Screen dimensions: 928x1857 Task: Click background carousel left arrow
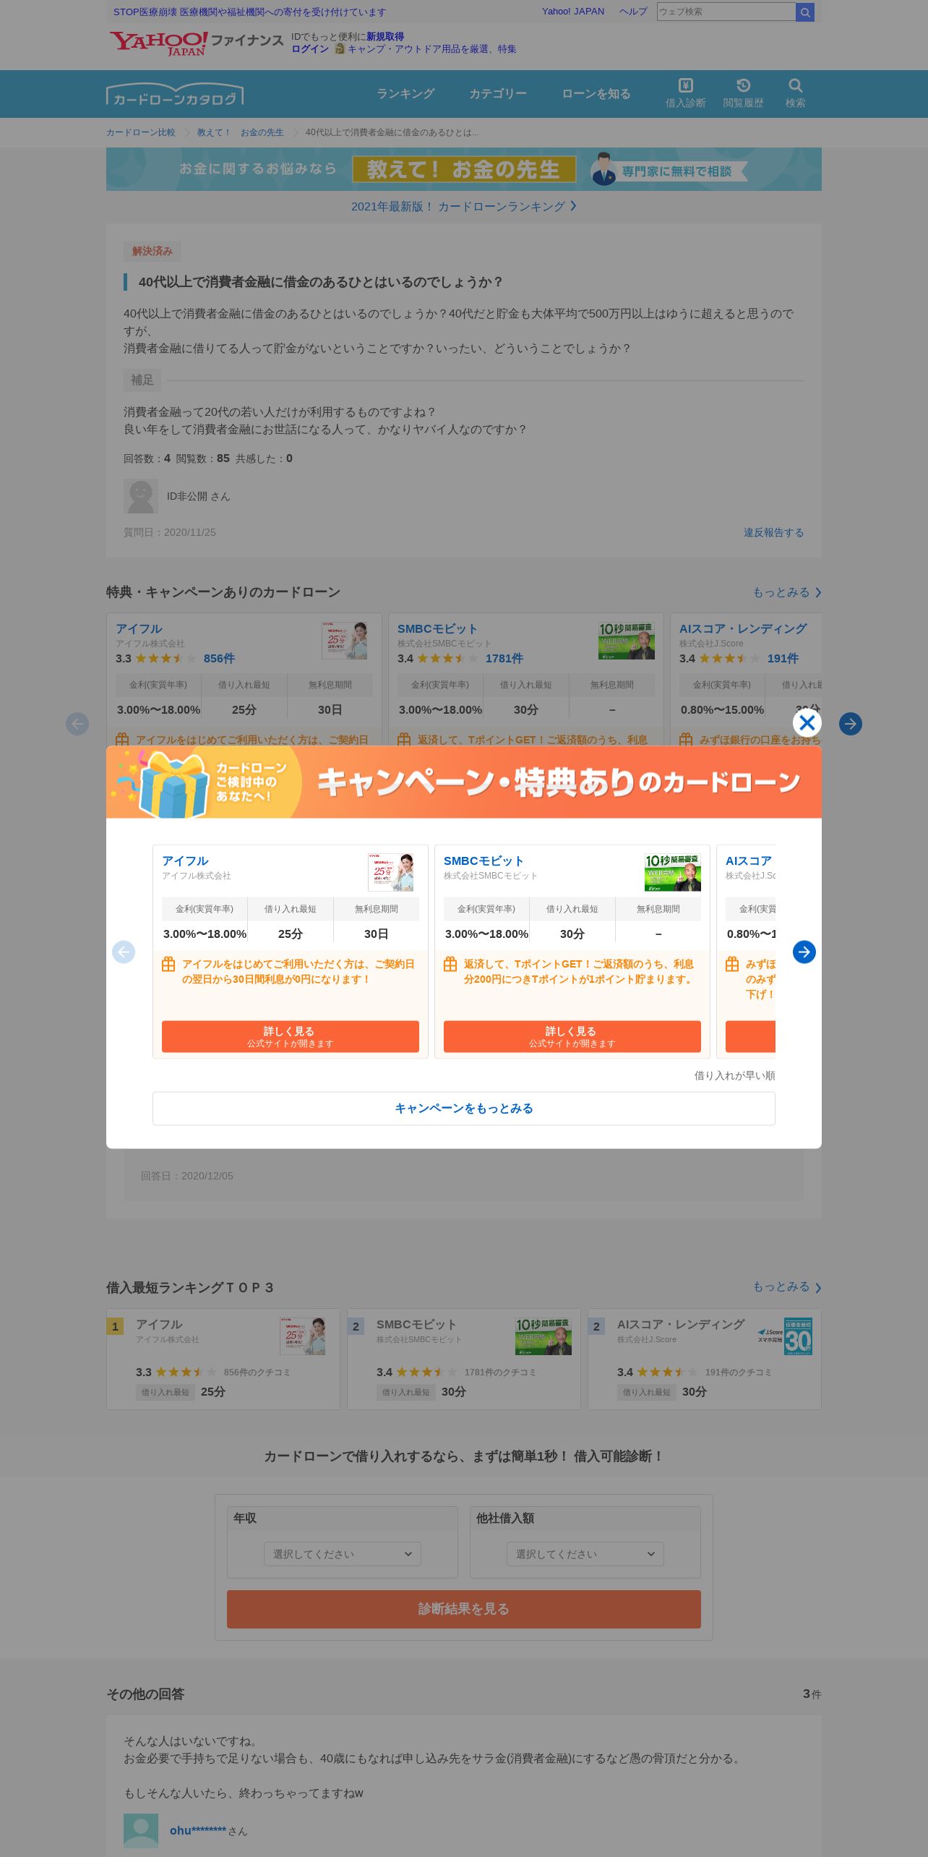coord(77,723)
